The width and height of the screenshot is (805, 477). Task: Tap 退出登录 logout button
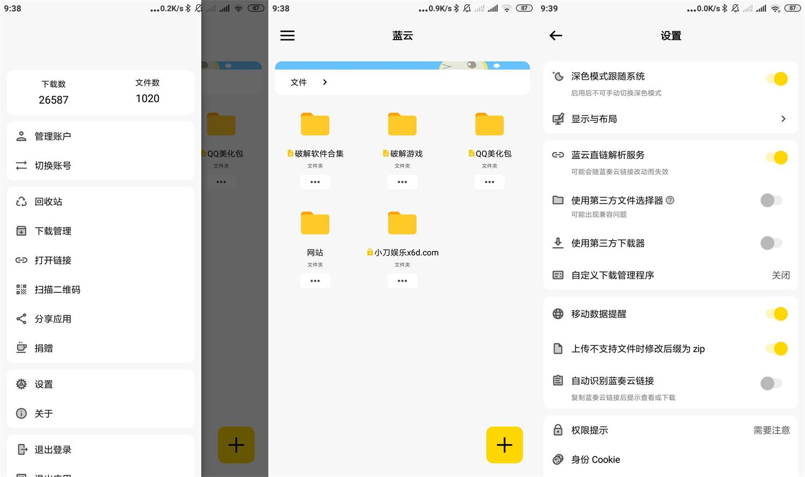tap(53, 450)
